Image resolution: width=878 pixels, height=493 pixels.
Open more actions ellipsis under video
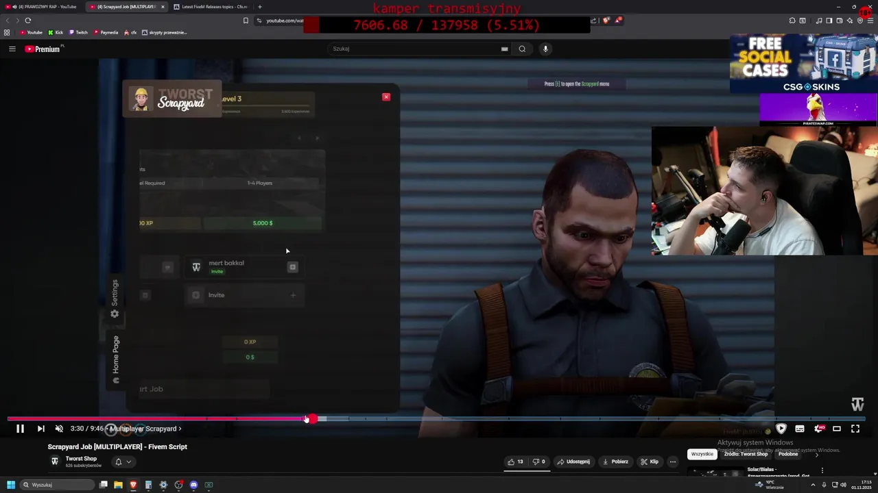coord(673,462)
